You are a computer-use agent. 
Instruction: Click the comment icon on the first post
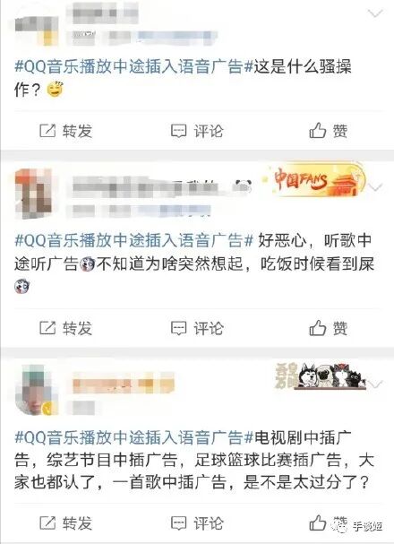tap(179, 131)
